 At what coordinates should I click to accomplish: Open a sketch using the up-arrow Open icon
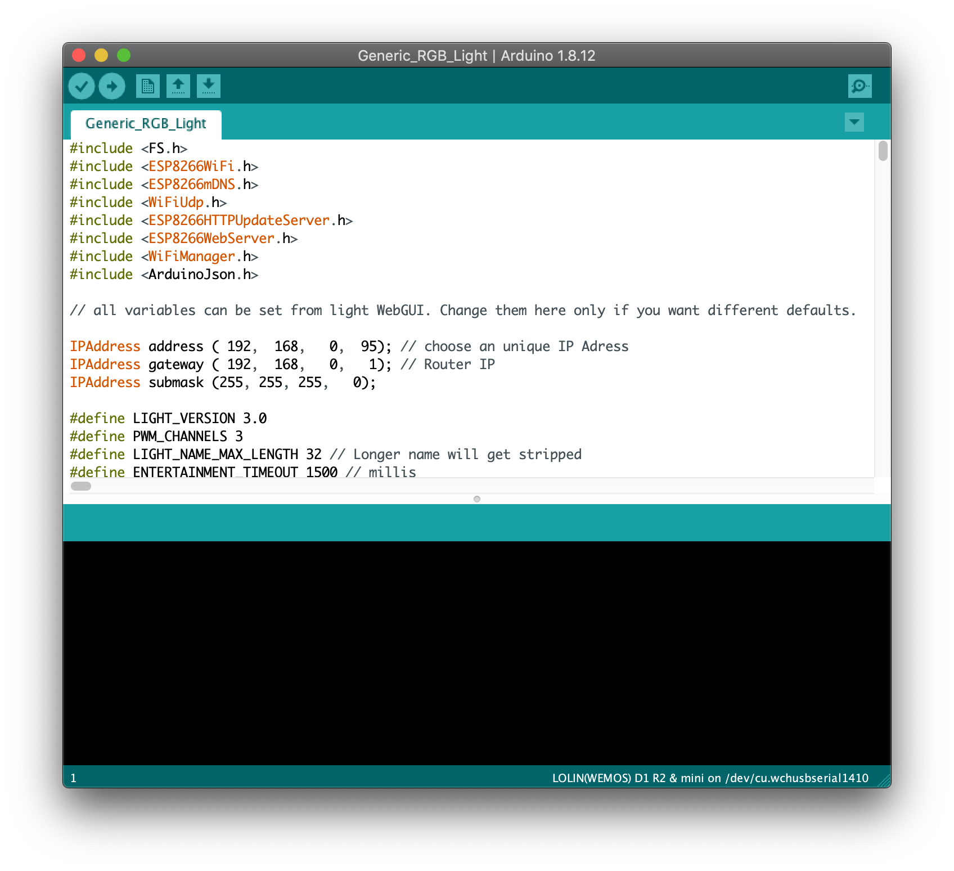(x=178, y=86)
